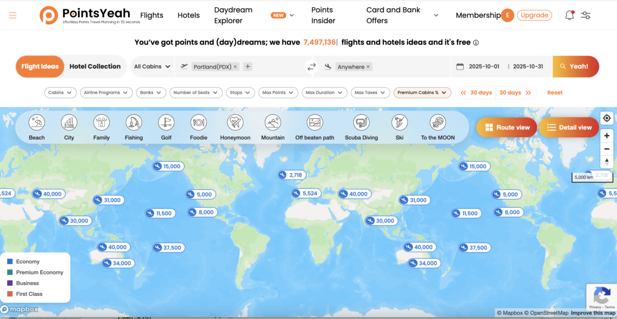Click the map locate-me target icon
This screenshot has height=319, width=617.
tap(607, 118)
